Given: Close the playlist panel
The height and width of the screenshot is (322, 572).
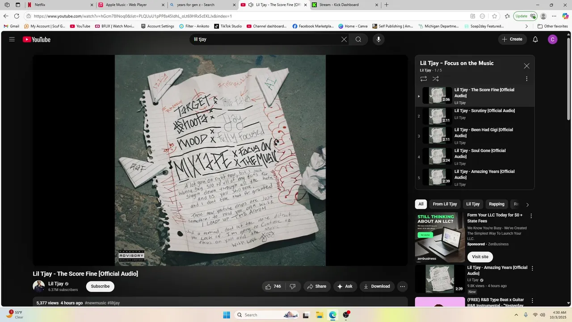Looking at the screenshot, I should tap(526, 66).
